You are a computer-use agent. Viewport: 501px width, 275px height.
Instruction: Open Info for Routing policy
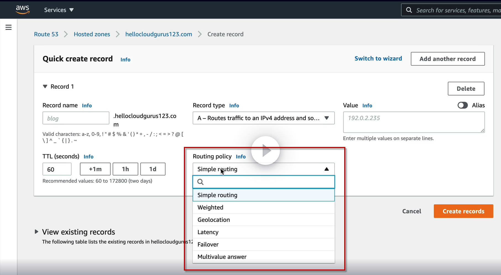pyautogui.click(x=241, y=157)
